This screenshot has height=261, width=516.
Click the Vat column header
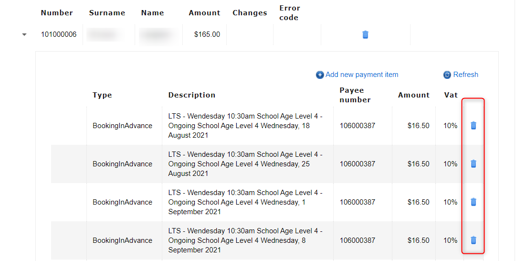pos(451,95)
